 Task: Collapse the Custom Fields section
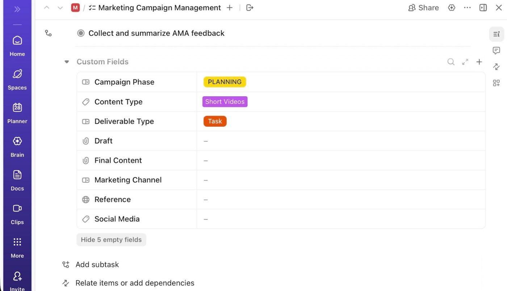(x=67, y=62)
